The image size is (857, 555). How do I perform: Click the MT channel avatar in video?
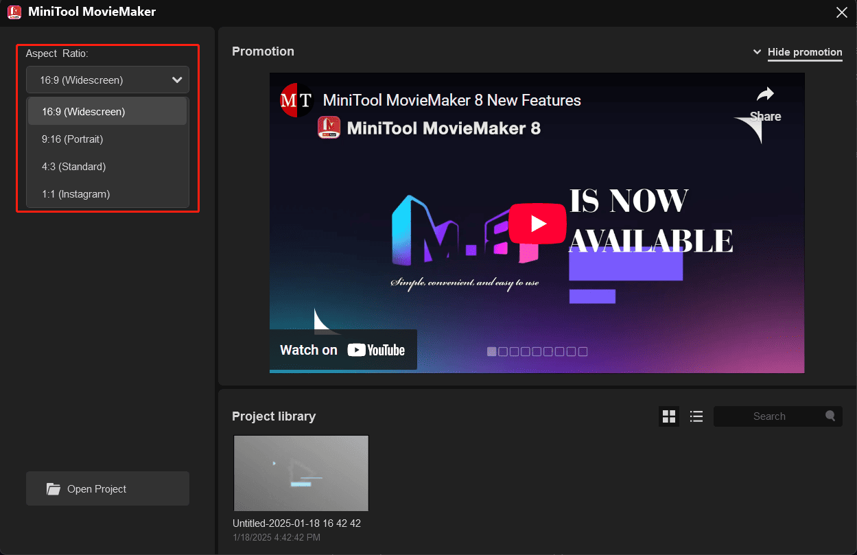pos(296,100)
